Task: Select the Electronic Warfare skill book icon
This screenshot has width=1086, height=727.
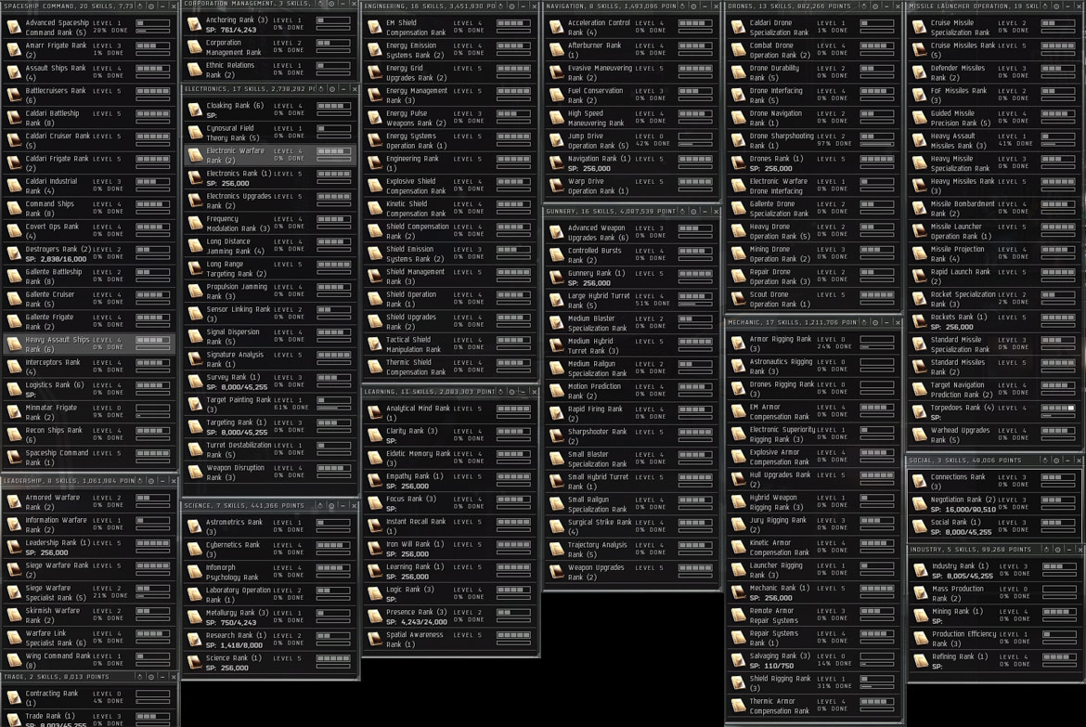Action: [195, 155]
